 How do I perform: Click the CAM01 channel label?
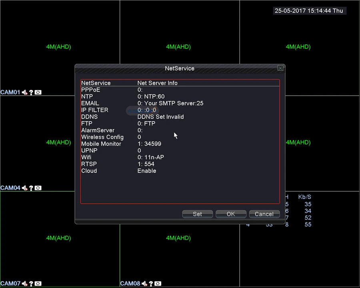(x=10, y=92)
